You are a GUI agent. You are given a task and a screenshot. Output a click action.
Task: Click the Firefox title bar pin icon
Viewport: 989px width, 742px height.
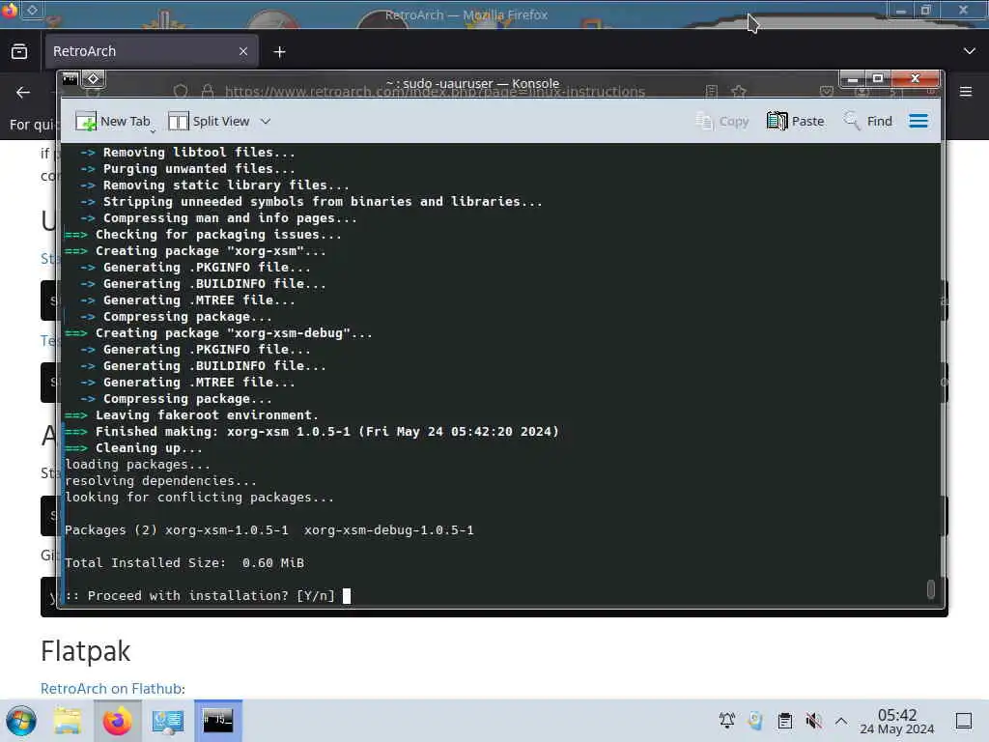pos(32,10)
